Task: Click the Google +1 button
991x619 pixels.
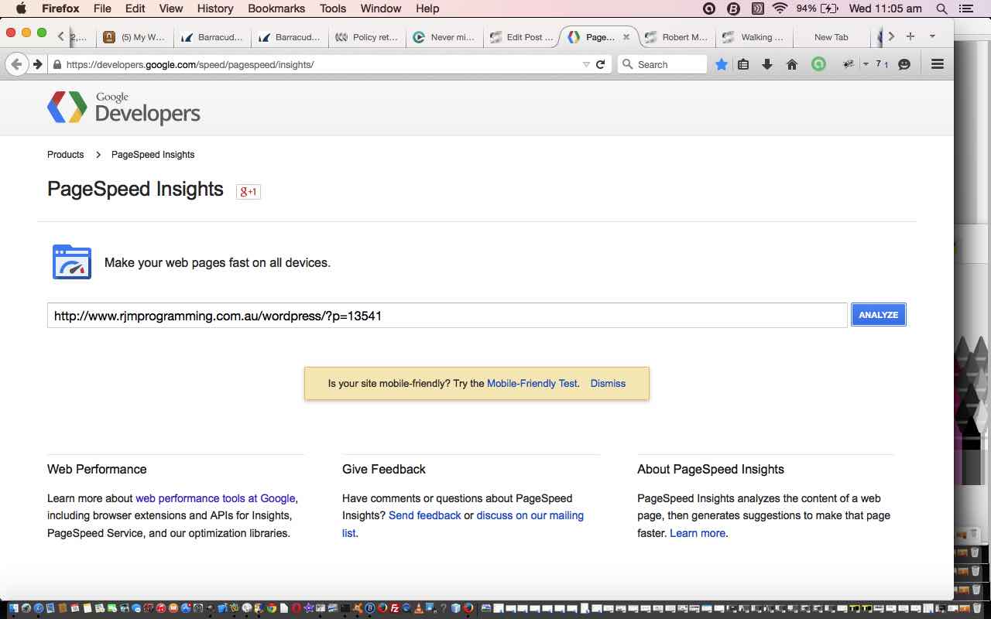Action: [249, 191]
